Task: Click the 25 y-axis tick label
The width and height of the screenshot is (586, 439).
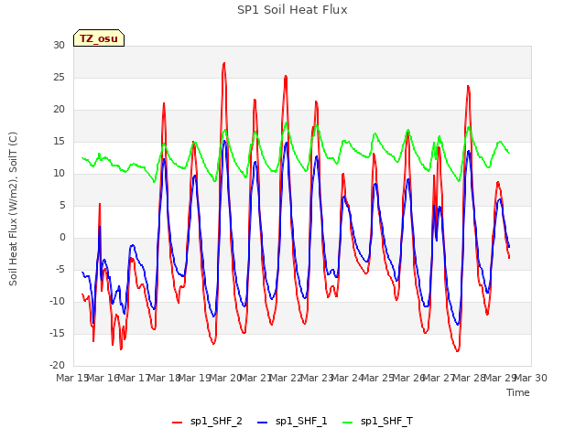Action: pyautogui.click(x=59, y=77)
